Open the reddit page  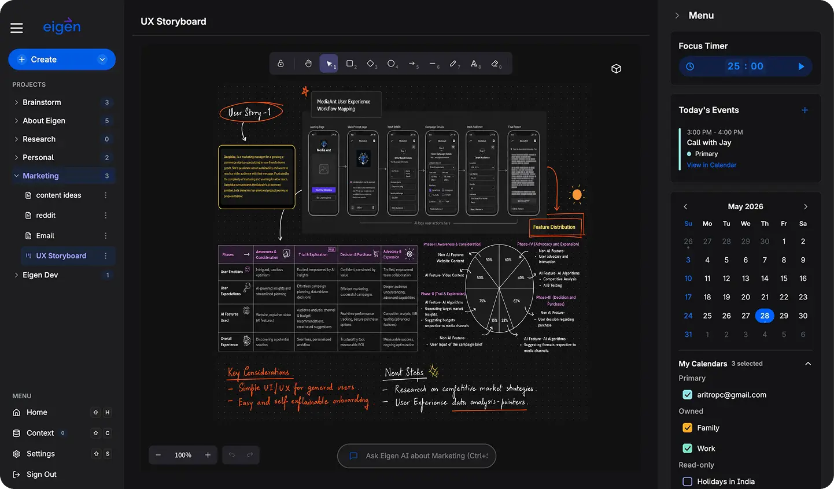[46, 216]
